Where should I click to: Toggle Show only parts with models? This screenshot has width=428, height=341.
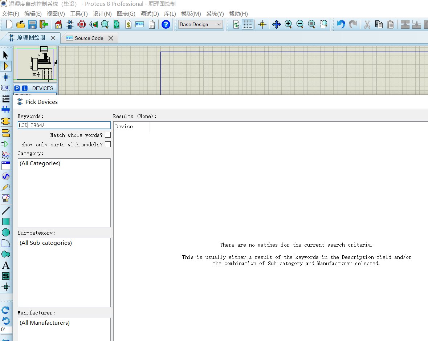coord(108,144)
